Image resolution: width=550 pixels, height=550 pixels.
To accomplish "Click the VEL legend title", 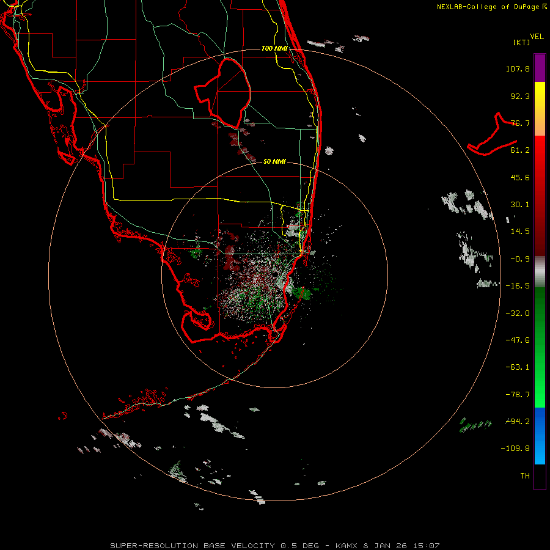I will [x=537, y=37].
